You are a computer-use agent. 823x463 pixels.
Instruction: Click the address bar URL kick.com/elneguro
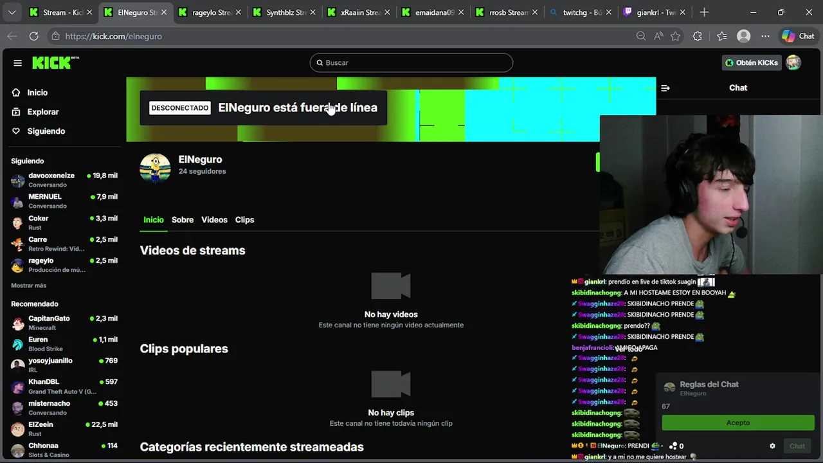coord(114,37)
